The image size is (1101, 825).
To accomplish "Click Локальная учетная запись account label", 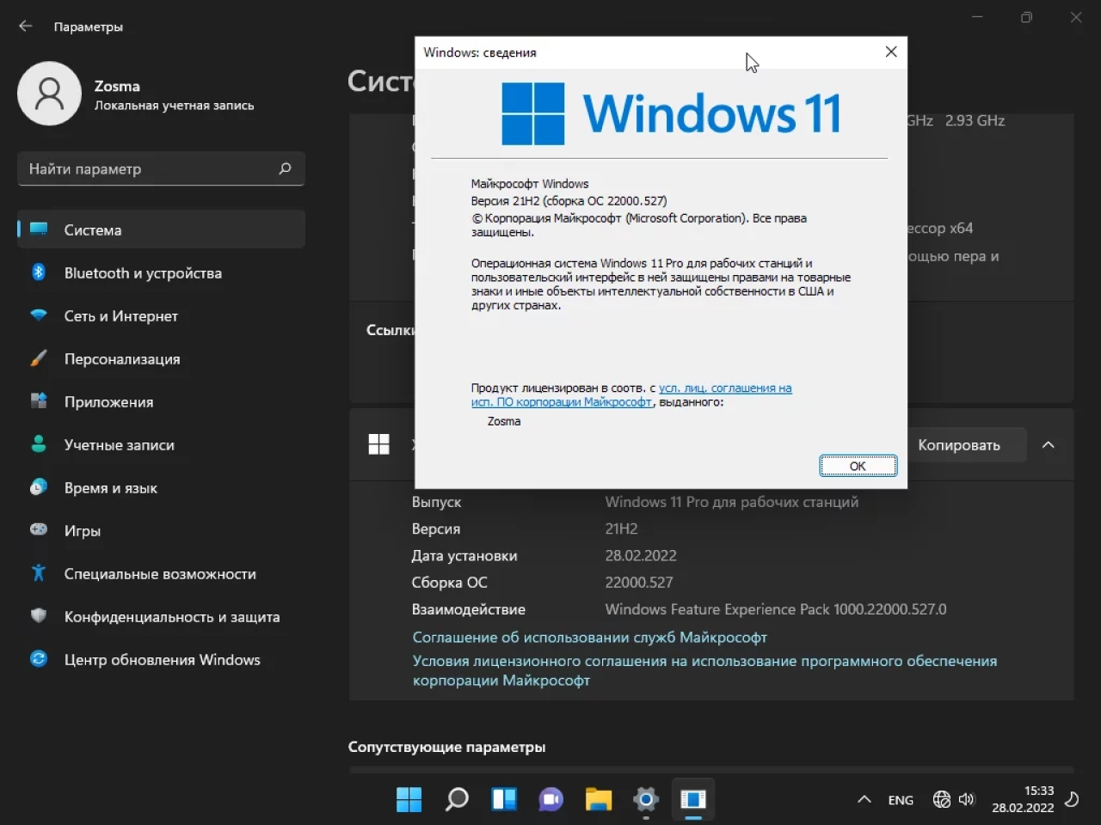I will pos(175,105).
